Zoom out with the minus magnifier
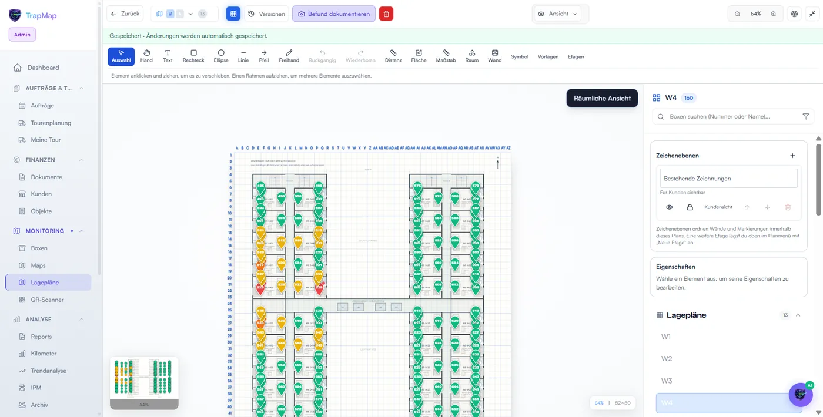 coord(737,14)
